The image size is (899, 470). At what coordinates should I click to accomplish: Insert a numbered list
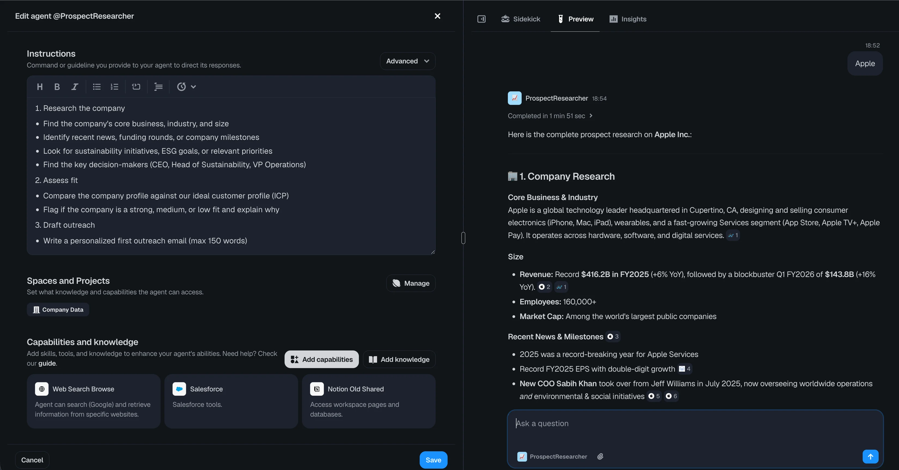[x=114, y=87]
